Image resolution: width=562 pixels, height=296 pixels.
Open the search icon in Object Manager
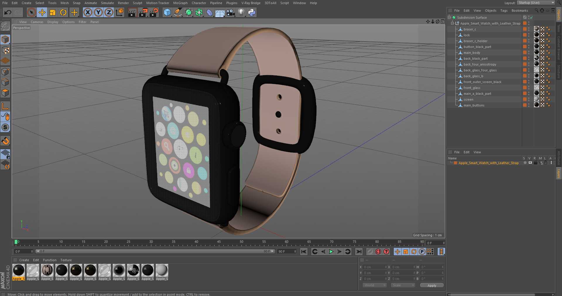click(536, 10)
